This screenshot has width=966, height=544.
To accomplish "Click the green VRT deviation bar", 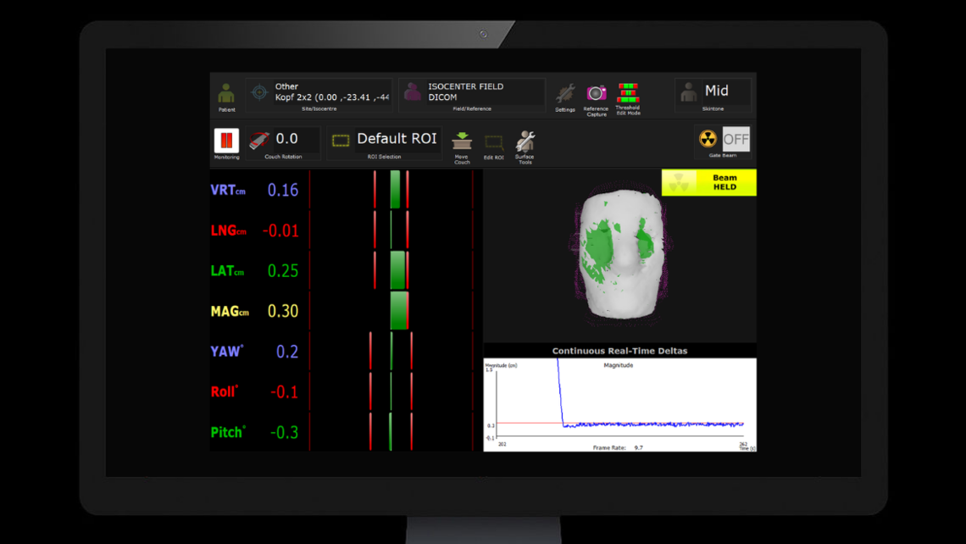I will [395, 188].
